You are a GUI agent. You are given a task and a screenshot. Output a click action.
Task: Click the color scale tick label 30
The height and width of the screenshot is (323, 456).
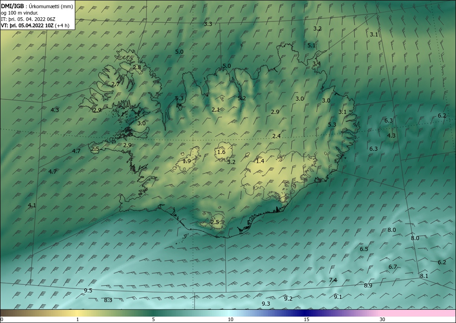(383, 319)
